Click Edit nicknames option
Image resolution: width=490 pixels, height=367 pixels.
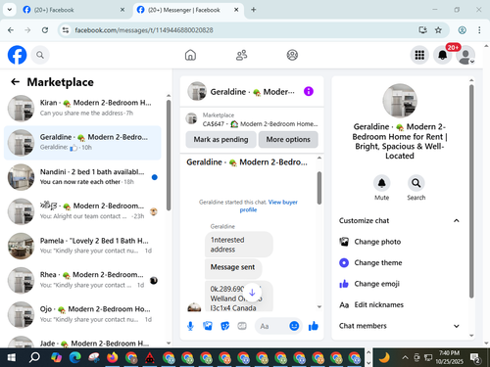[400, 304]
